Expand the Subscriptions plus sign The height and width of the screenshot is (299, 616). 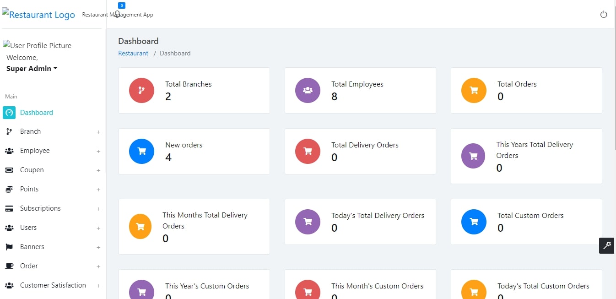(98, 209)
